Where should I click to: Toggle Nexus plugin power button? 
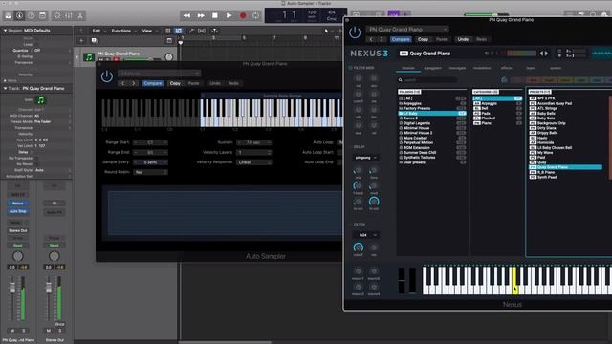[x=355, y=32]
